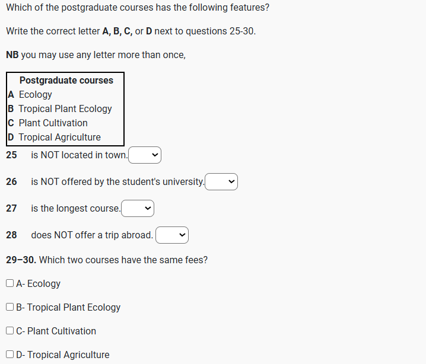Viewport: 426px width, 364px height.
Task: Click the 'is the longest course' text
Action: pyautogui.click(x=75, y=209)
